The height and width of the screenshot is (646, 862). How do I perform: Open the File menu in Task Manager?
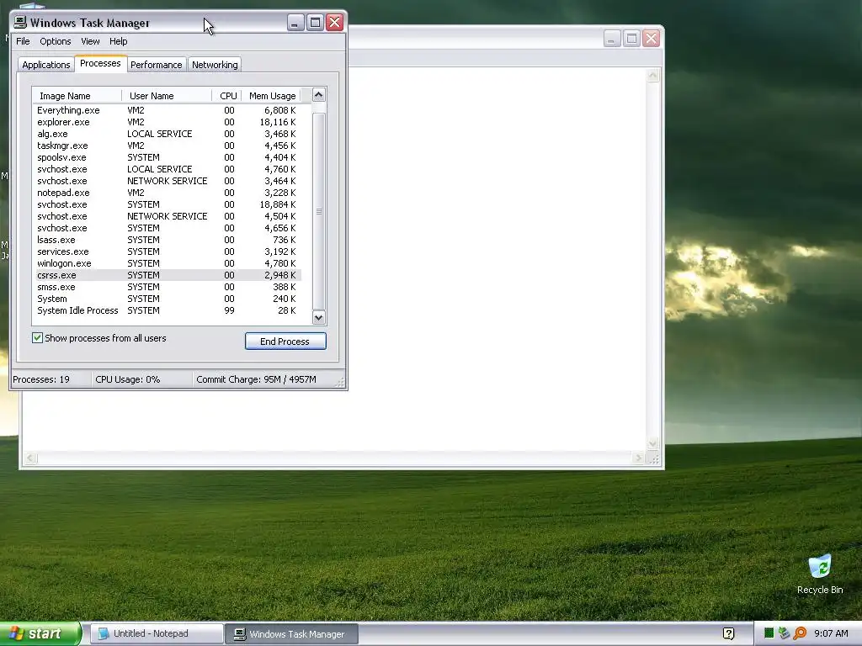point(23,41)
